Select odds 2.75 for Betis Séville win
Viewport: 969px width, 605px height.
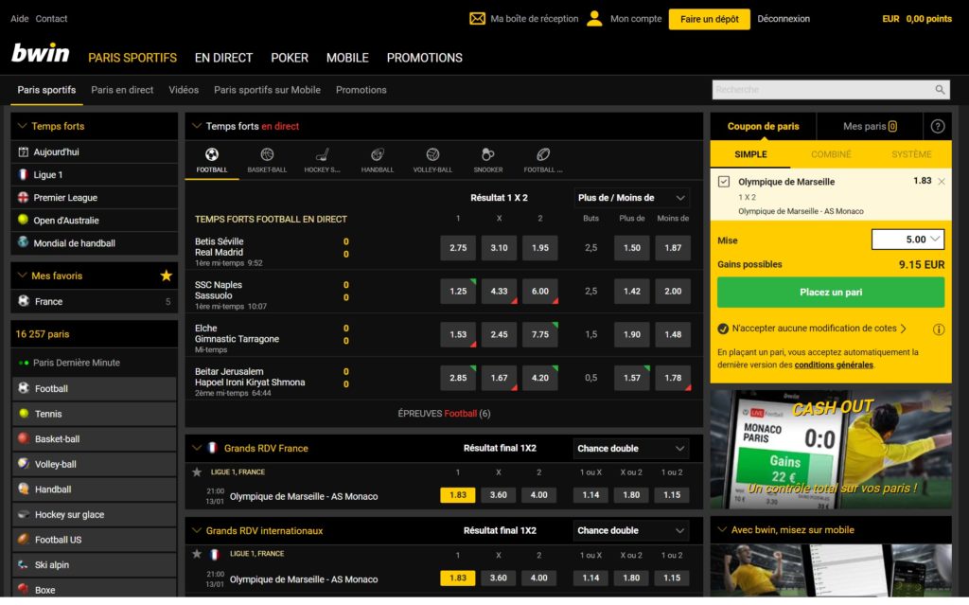458,247
